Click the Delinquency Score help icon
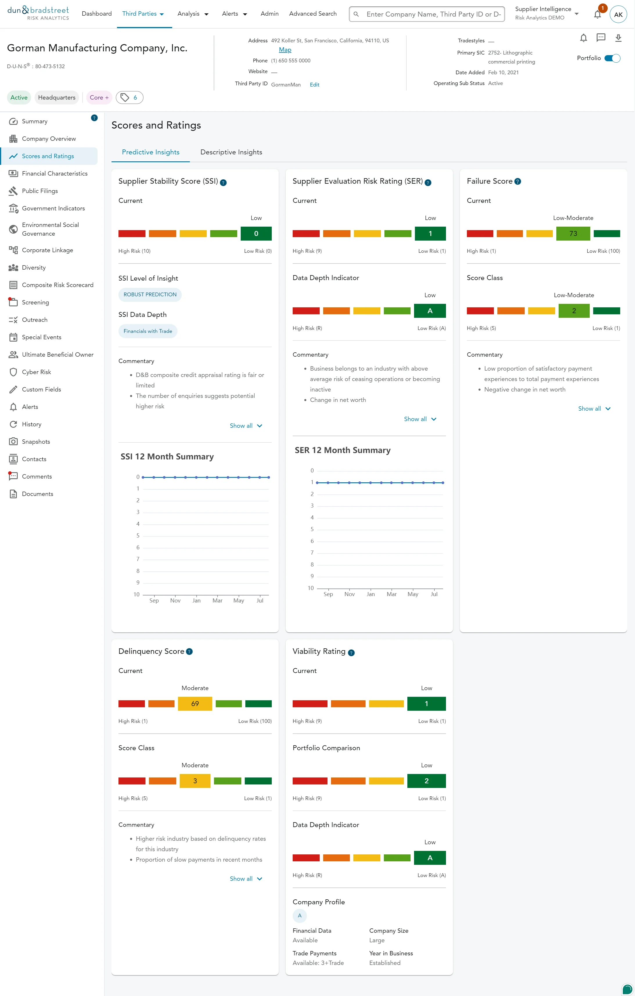This screenshot has height=996, width=635. point(189,652)
